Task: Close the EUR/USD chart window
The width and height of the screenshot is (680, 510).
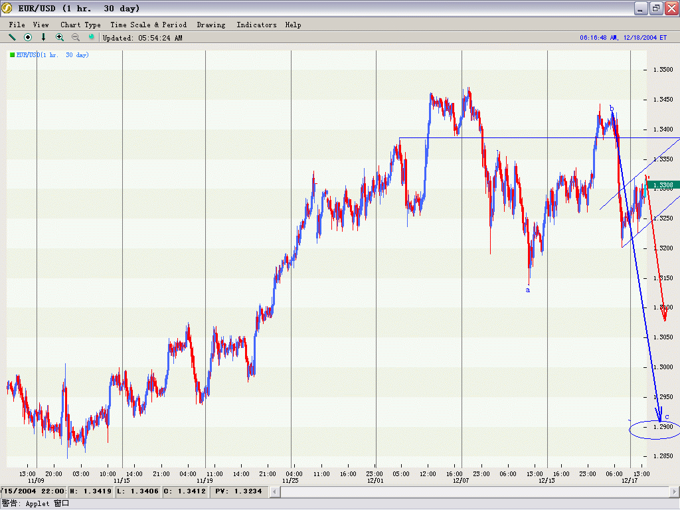Action: (671, 8)
